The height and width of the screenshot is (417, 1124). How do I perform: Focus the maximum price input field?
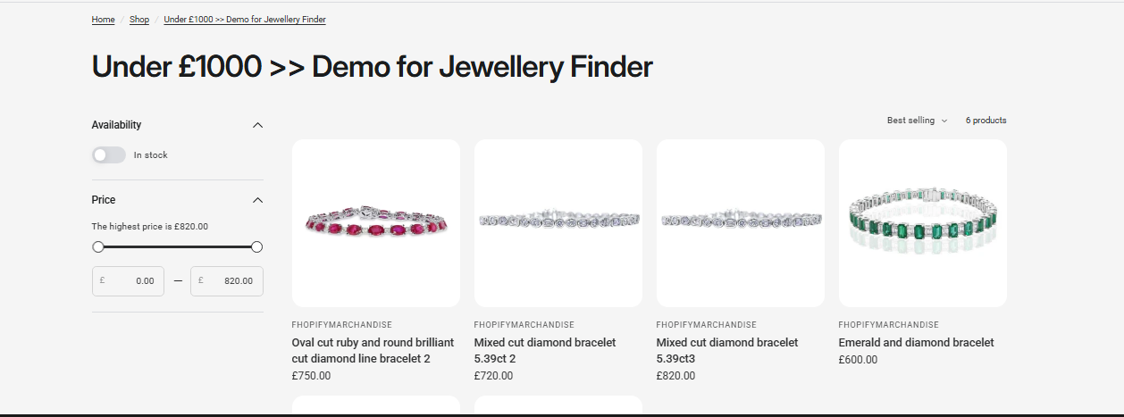click(227, 281)
